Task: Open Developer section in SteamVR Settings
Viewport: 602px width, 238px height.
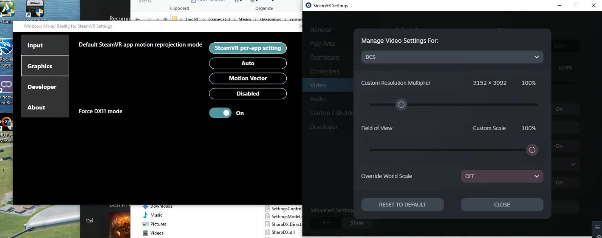Action: 323,127
